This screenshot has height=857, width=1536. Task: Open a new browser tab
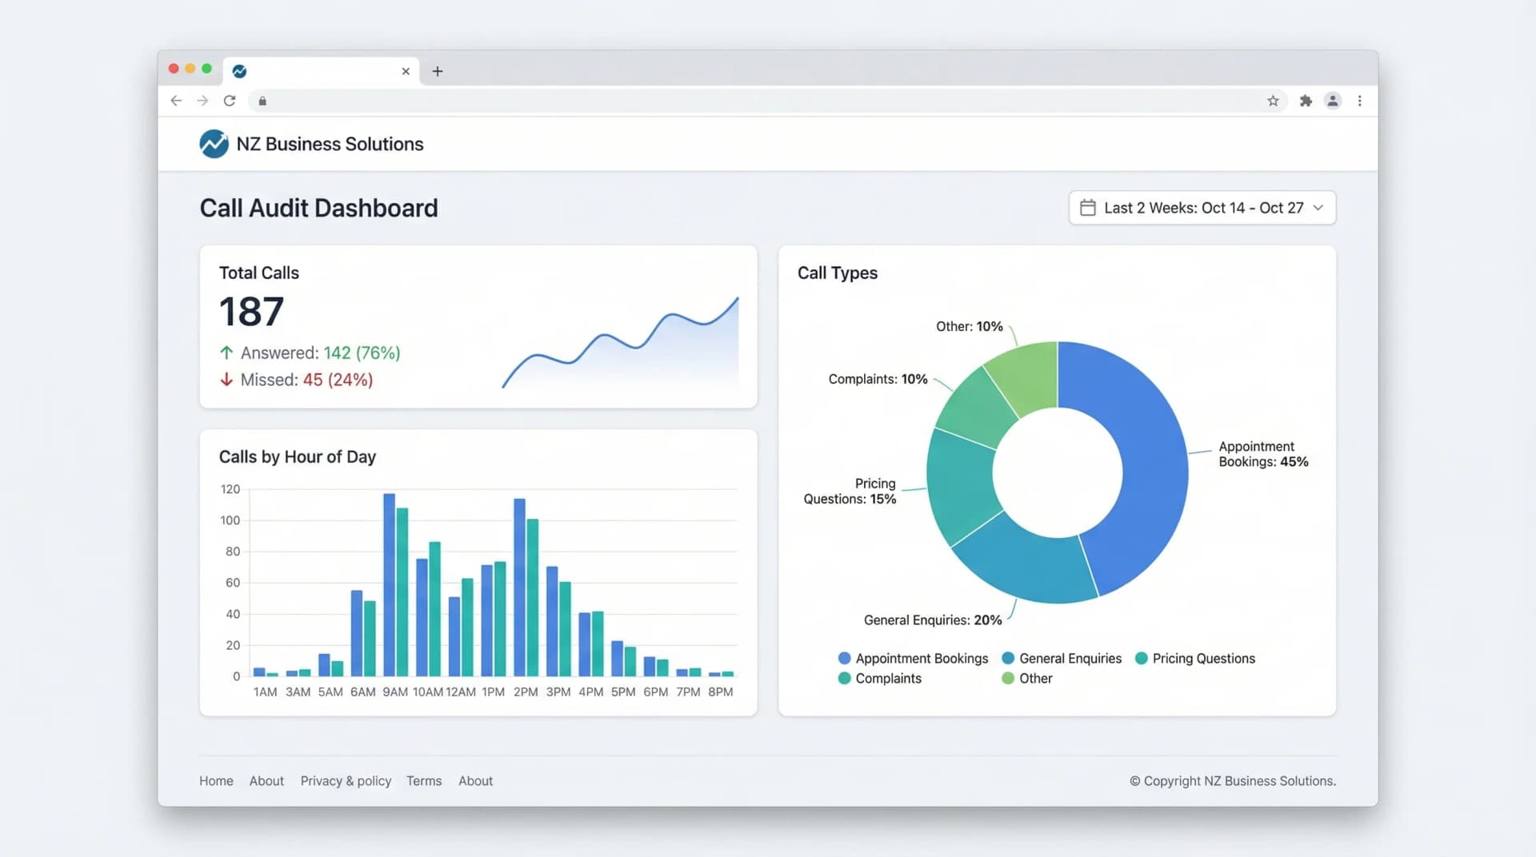coord(438,71)
